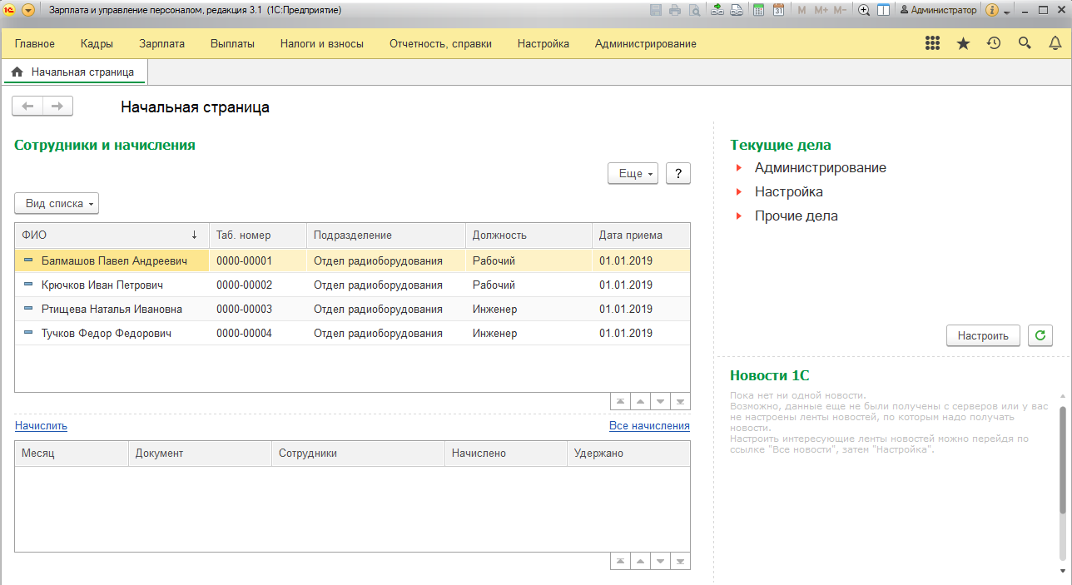This screenshot has height=585, width=1072.
Task: Click the Начислить link
Action: pyautogui.click(x=41, y=426)
